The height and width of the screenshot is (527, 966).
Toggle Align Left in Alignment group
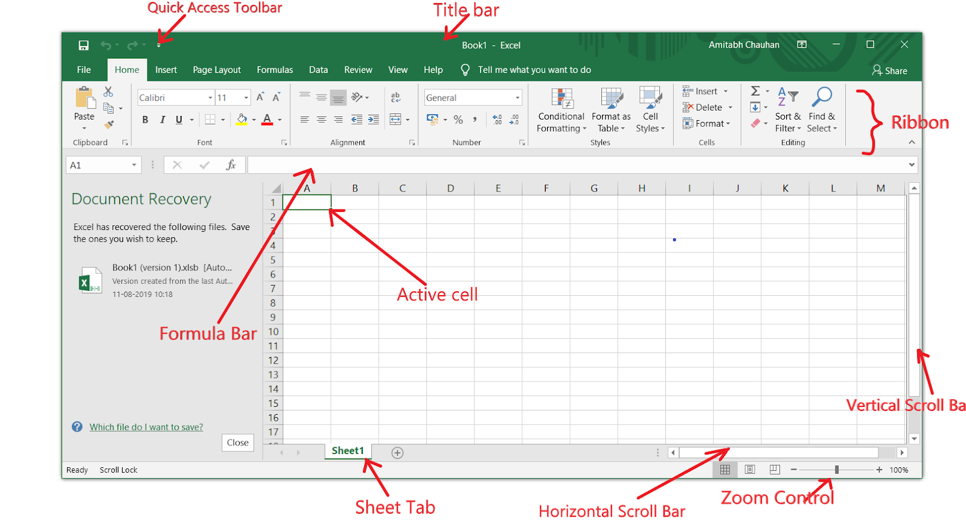coord(305,120)
